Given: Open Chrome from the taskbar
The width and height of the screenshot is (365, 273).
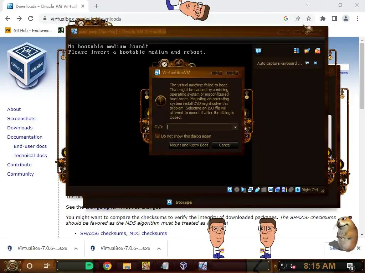Looking at the screenshot, I should [x=107, y=266].
